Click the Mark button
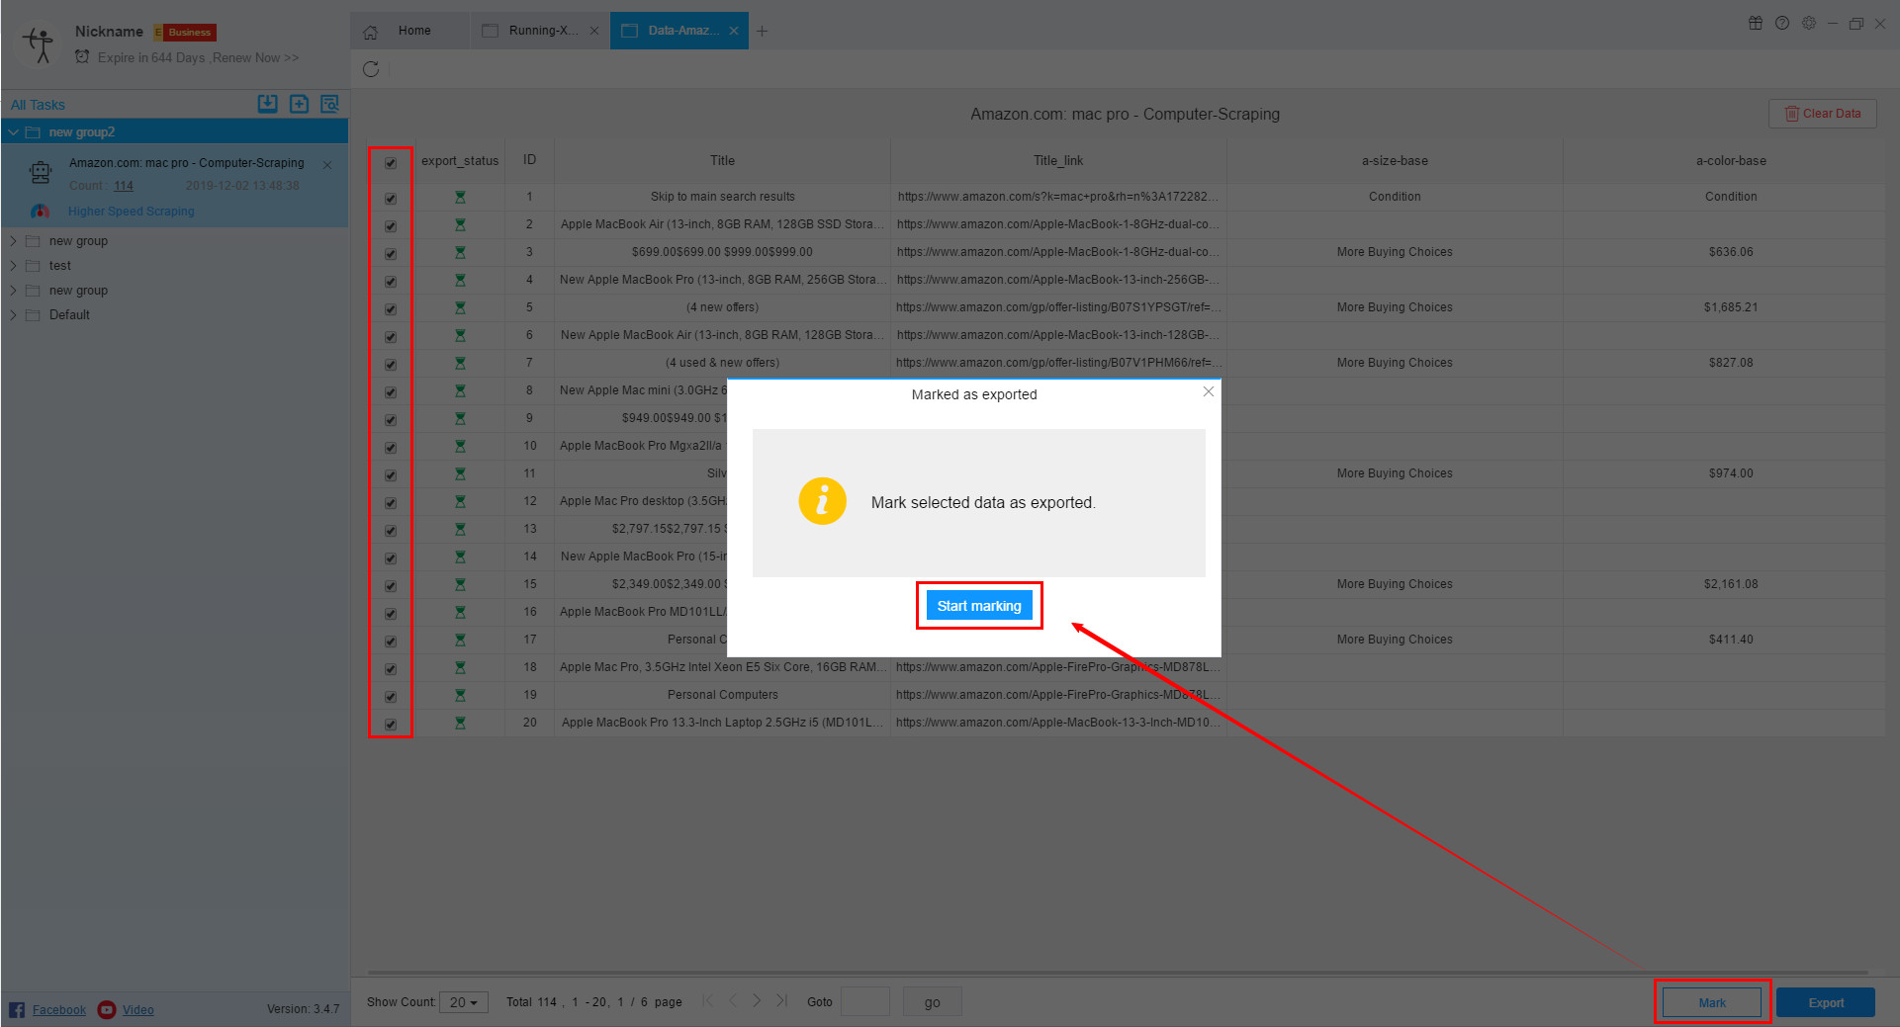The image size is (1900, 1027). (1712, 1002)
